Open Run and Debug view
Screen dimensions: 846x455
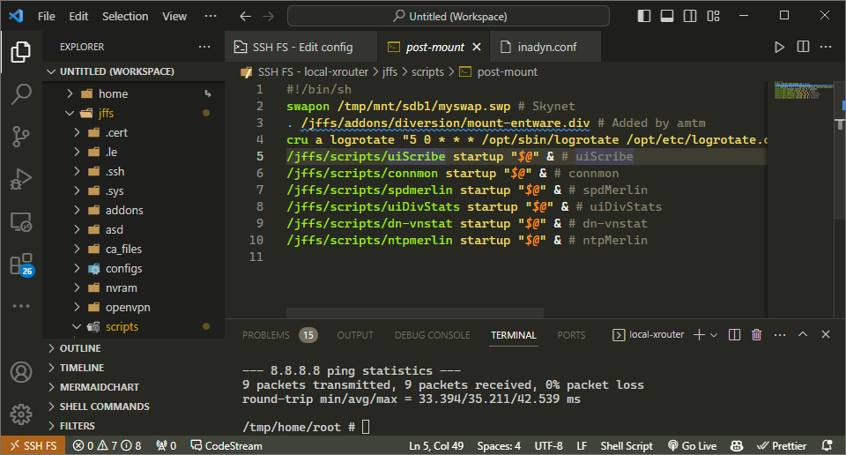(21, 180)
